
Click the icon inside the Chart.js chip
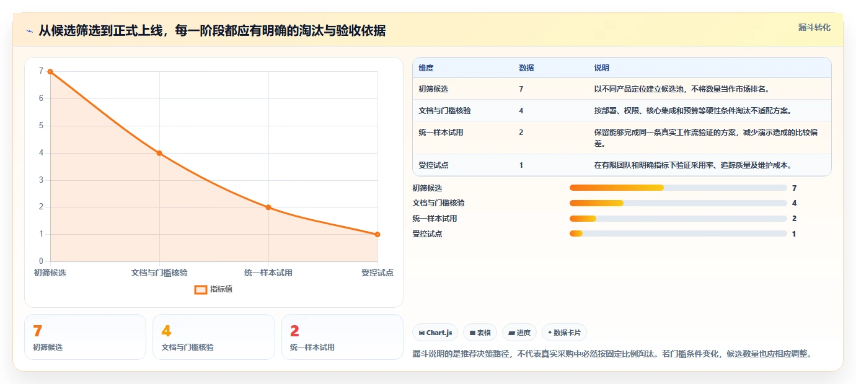click(x=421, y=333)
